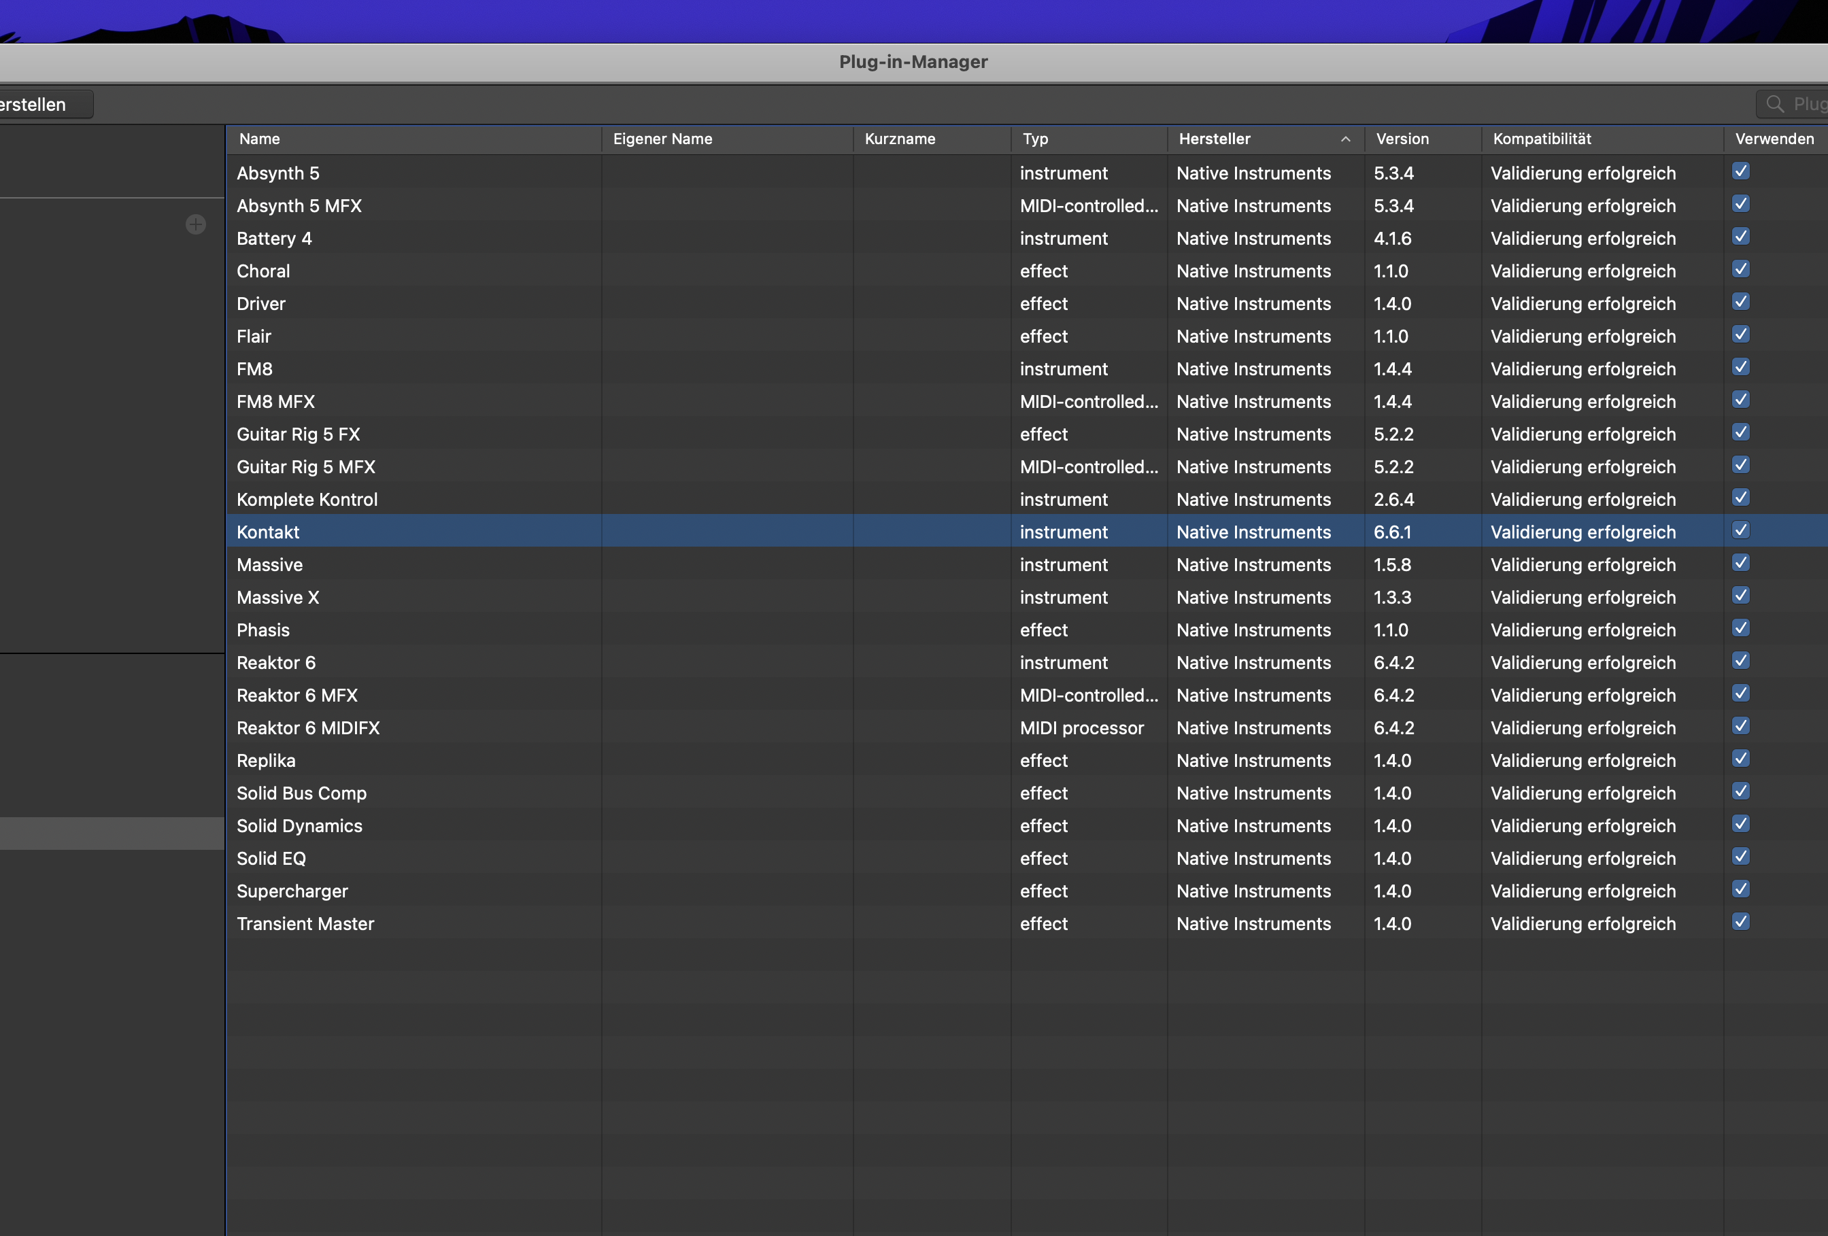Screen dimensions: 1828x1236
Task: Sort plug-ins by Version column header
Action: (x=1402, y=139)
